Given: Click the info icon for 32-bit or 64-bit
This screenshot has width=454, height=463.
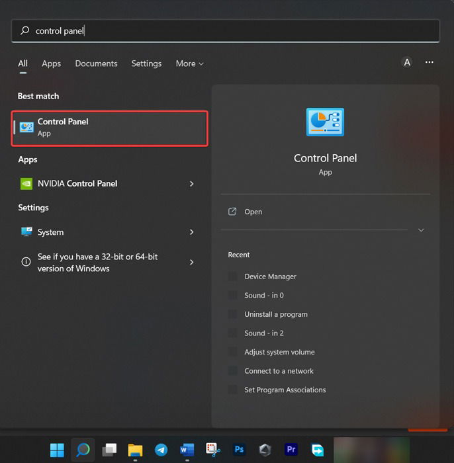Looking at the screenshot, I should (x=26, y=262).
